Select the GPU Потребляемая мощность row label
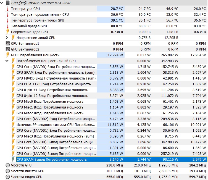The image size is (208, 180). coord(35,55)
